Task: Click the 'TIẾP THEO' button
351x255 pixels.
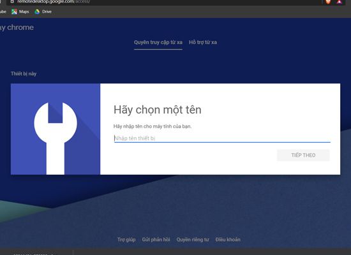Action: (x=303, y=156)
